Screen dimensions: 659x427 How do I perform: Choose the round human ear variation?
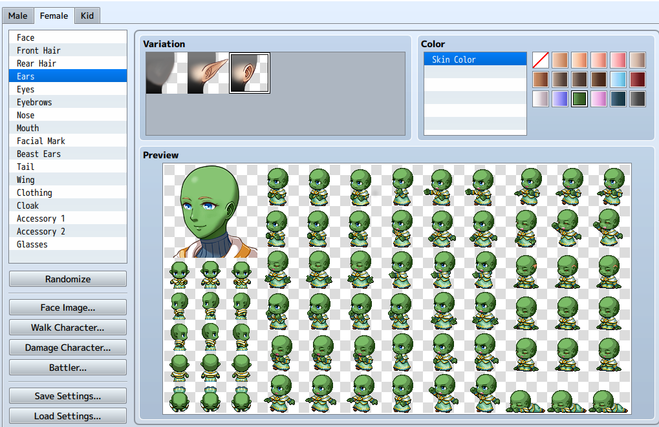click(250, 73)
